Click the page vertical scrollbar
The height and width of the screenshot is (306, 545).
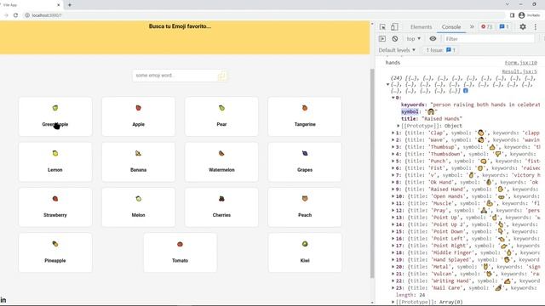coord(372,173)
